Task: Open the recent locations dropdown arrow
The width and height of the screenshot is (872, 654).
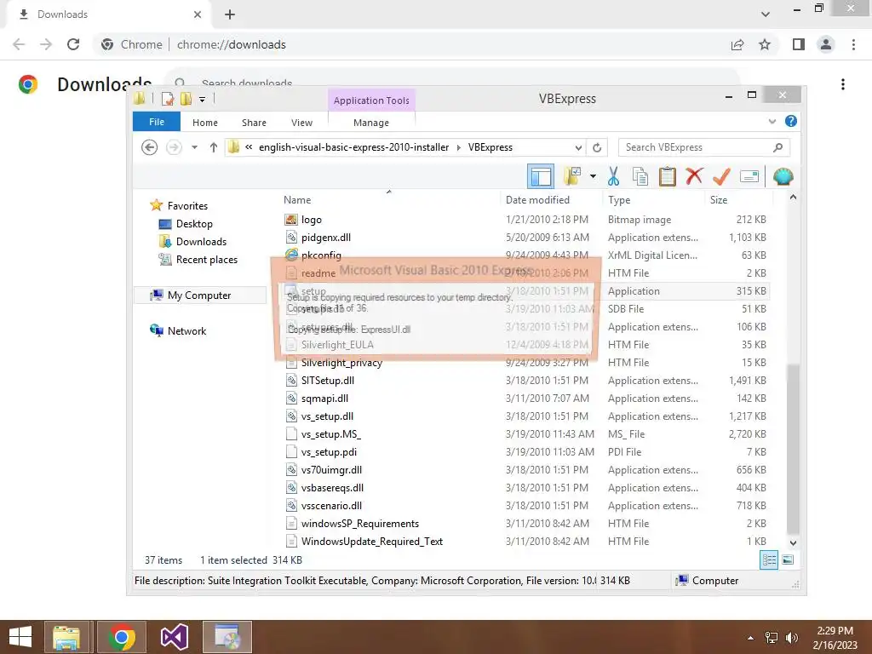Action: tap(195, 147)
